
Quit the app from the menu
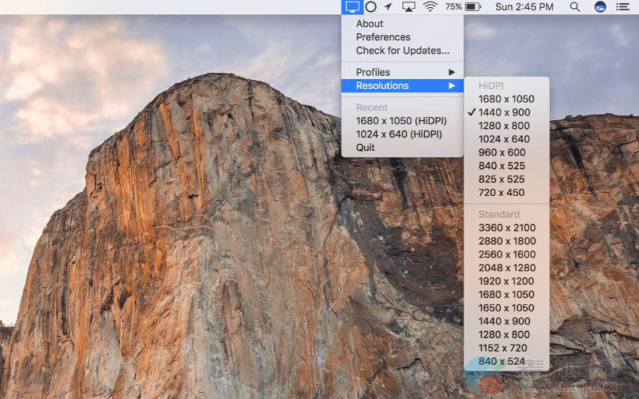[365, 147]
